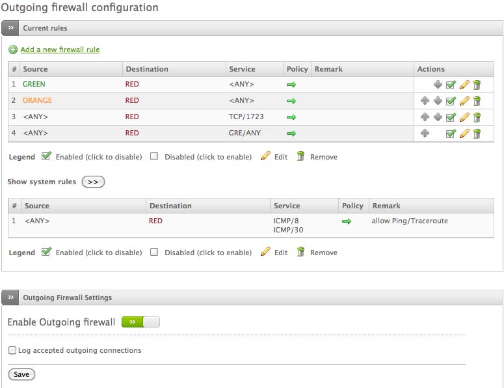
Task: Collapse the Current rules section
Action: click(x=10, y=28)
